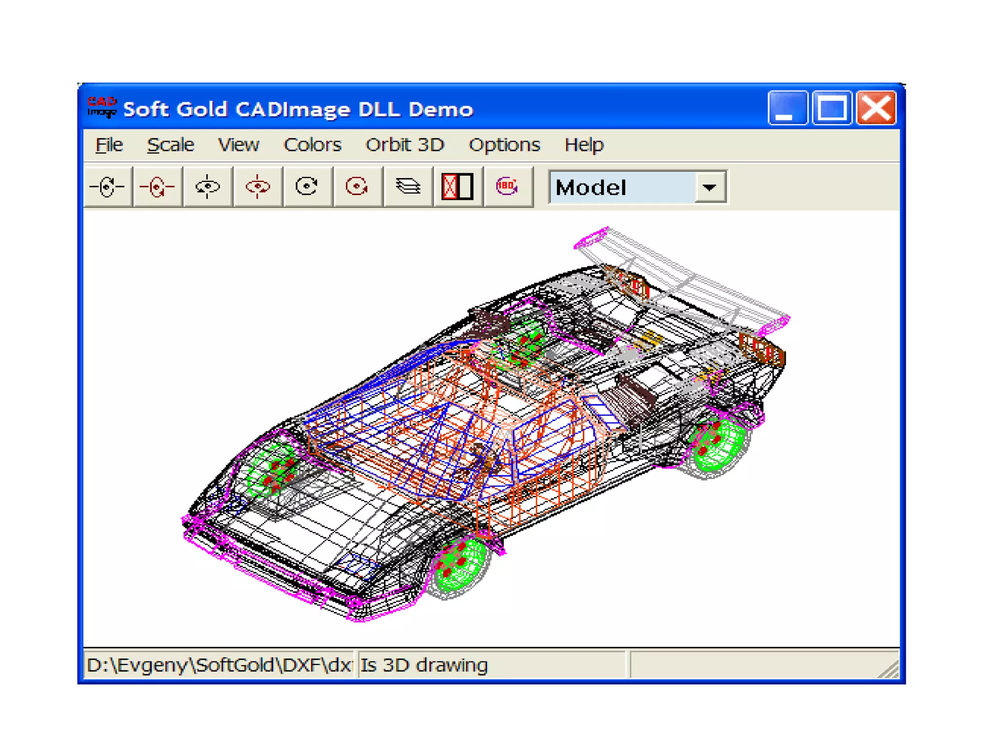
Task: Click the 180 degree rotation icon
Action: point(507,187)
